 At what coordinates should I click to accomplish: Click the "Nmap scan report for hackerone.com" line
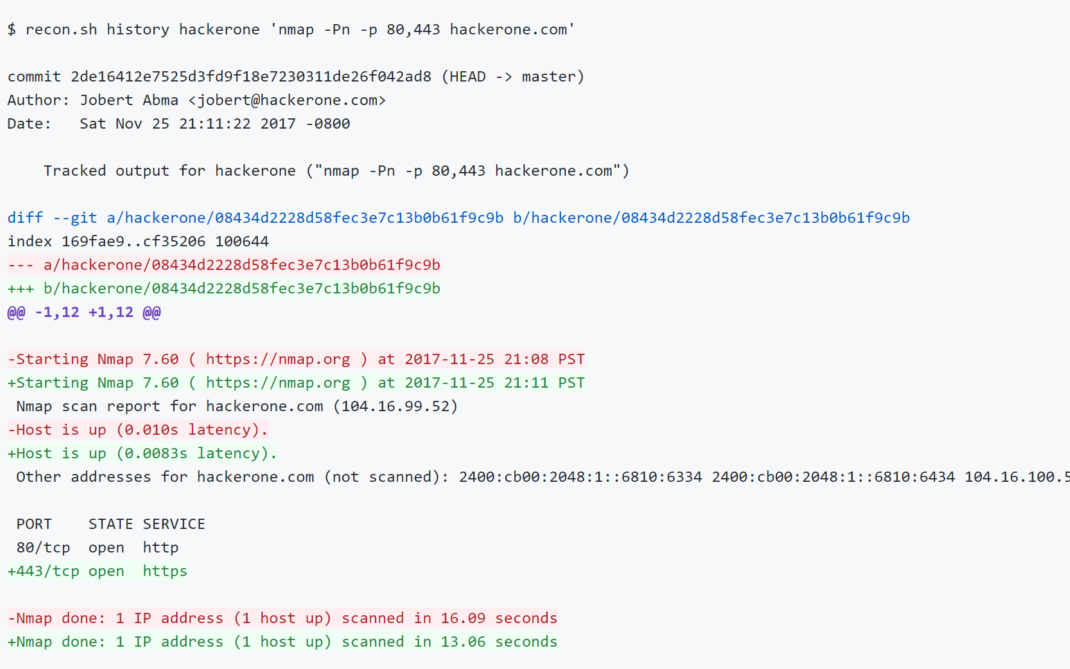237,406
